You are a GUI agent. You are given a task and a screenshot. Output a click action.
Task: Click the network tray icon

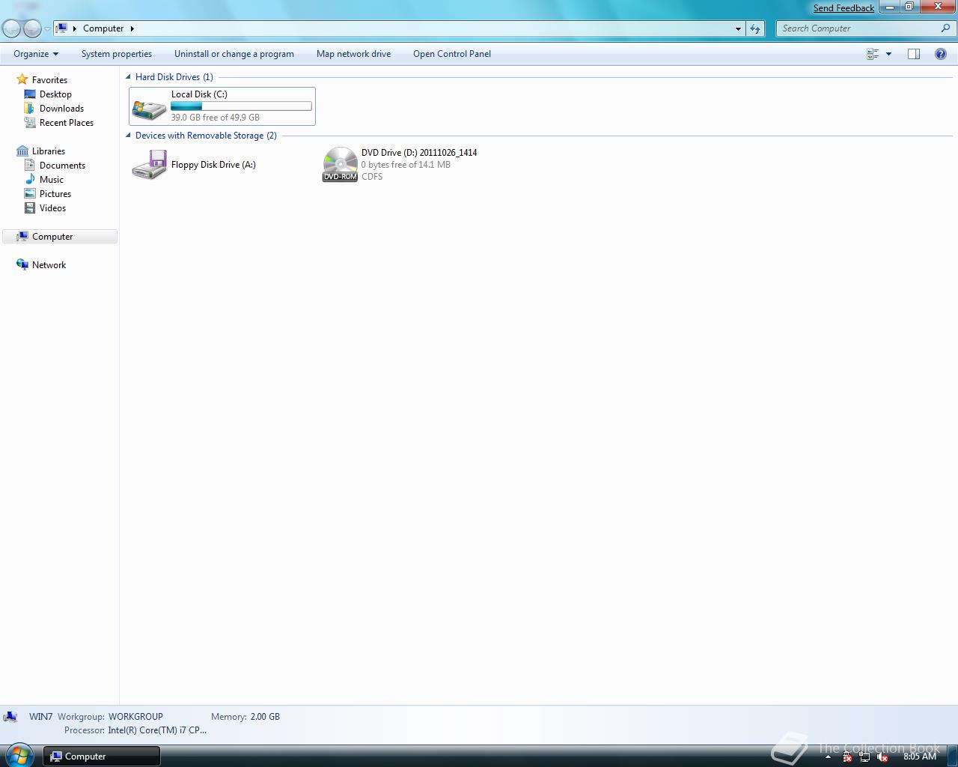pos(864,757)
